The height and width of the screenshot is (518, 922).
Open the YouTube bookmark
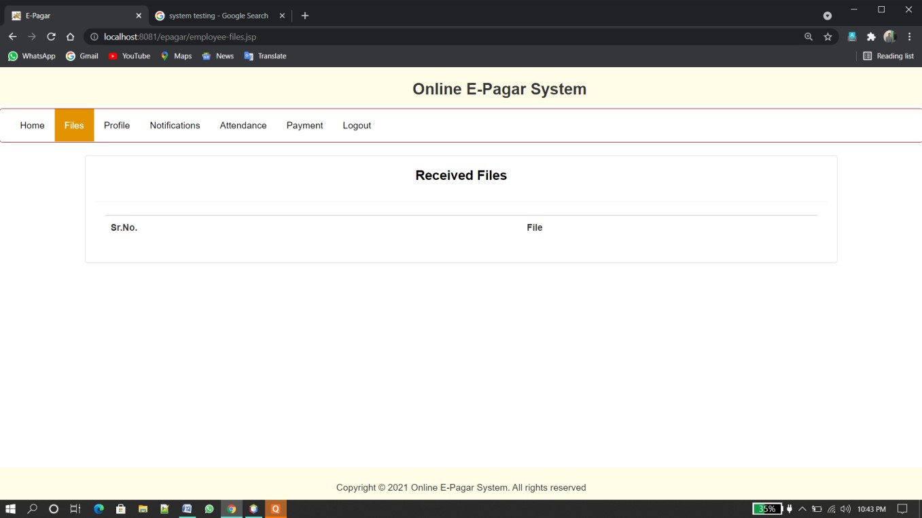129,56
